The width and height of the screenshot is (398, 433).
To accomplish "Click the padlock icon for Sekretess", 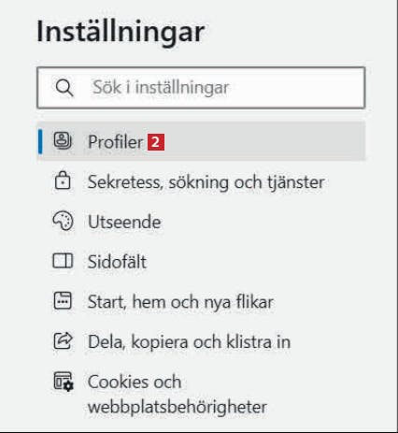I will click(63, 180).
